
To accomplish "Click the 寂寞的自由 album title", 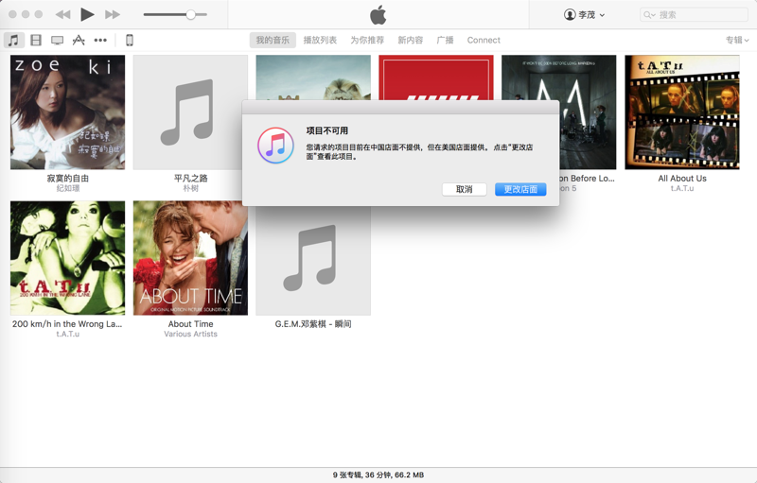I will (67, 179).
